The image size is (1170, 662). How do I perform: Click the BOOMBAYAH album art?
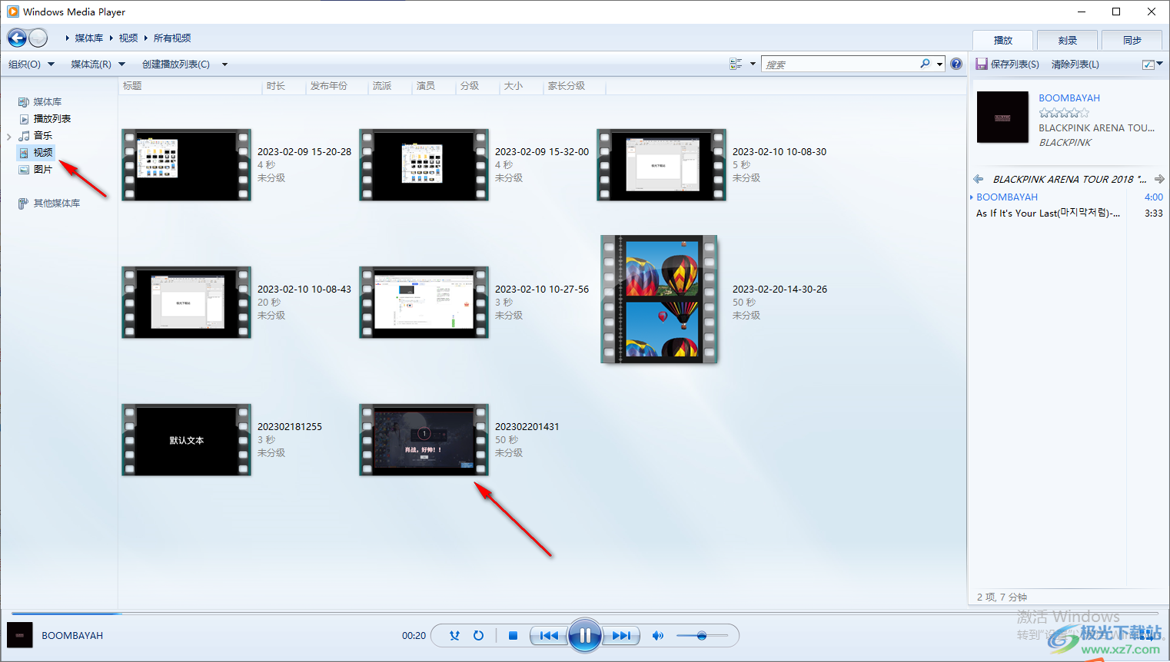1002,117
